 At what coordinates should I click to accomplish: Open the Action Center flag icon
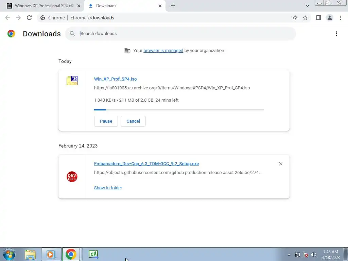306,255
